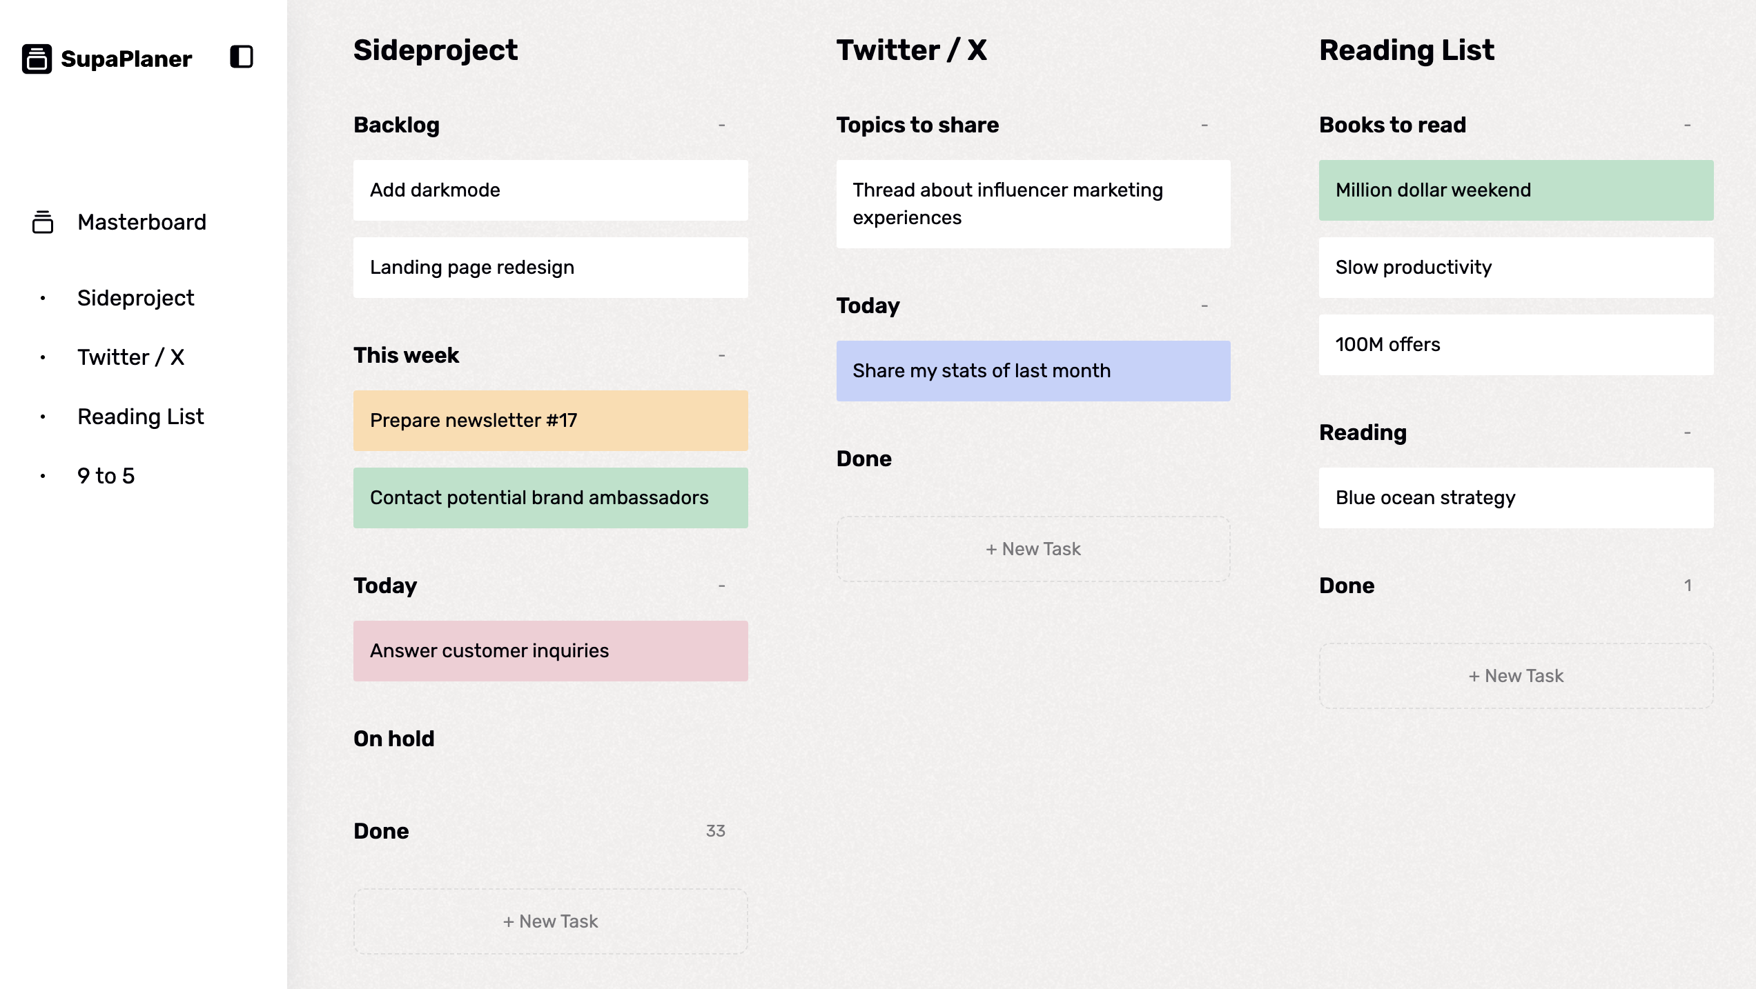1756x989 pixels.
Task: Open the Add darkmode task card
Action: (x=551, y=190)
